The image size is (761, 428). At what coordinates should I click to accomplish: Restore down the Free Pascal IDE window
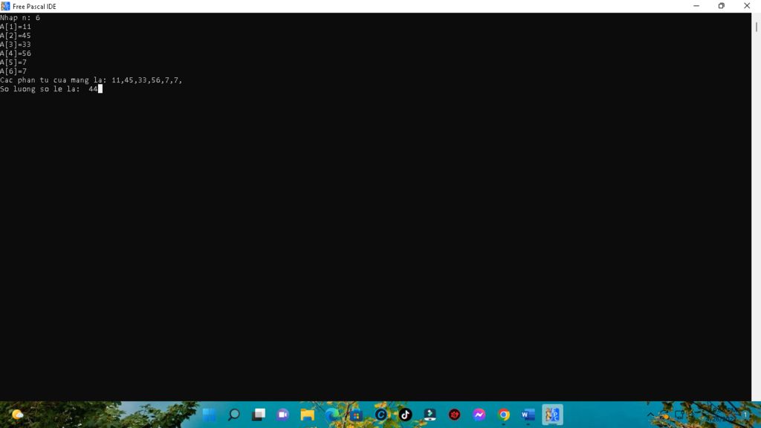[721, 6]
